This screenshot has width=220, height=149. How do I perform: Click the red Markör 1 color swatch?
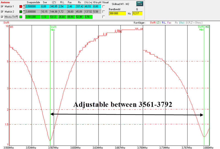[21, 6]
